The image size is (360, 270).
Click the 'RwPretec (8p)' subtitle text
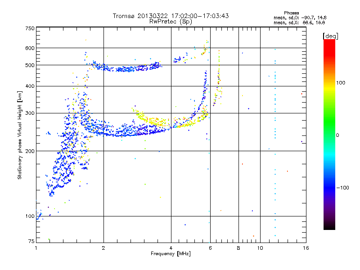171,22
